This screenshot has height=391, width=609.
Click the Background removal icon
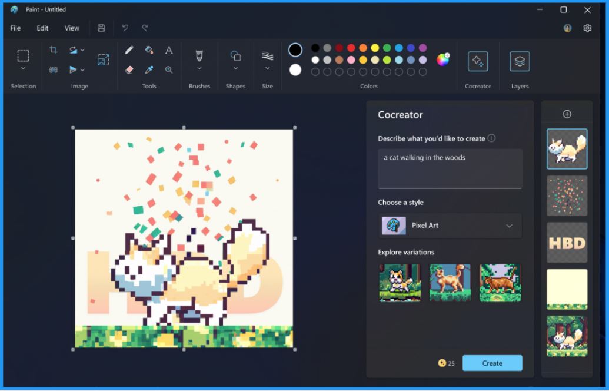click(x=54, y=70)
